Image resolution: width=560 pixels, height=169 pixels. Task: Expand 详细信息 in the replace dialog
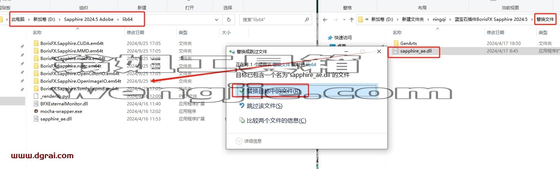[x=249, y=141]
